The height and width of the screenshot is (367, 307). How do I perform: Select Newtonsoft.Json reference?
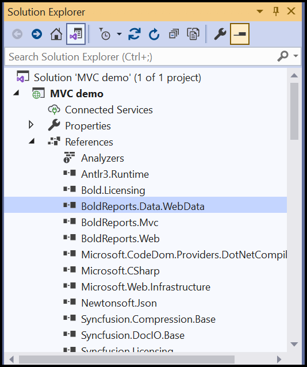click(x=119, y=303)
